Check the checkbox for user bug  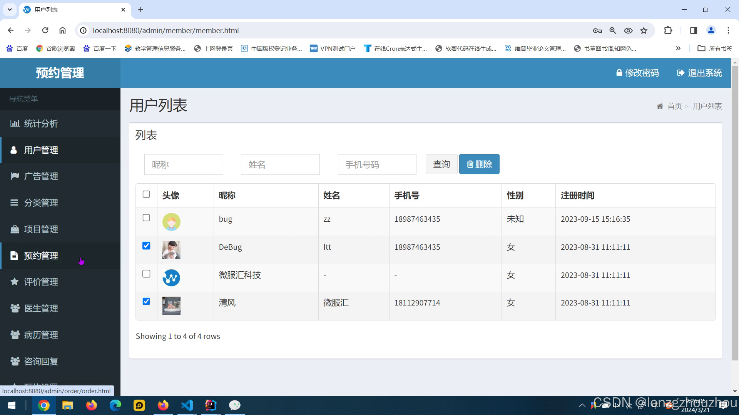[x=146, y=218]
